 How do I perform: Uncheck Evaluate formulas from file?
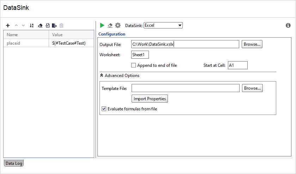[104, 109]
